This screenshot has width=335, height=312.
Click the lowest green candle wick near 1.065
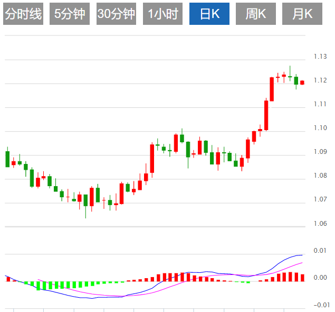(85, 206)
